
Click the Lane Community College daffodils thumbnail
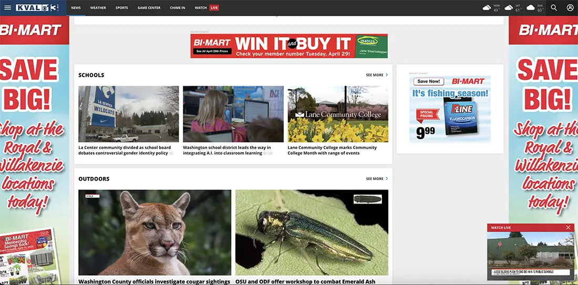pyautogui.click(x=338, y=114)
